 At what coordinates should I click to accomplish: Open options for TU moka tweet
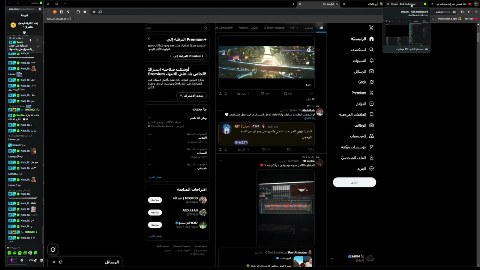point(220,161)
